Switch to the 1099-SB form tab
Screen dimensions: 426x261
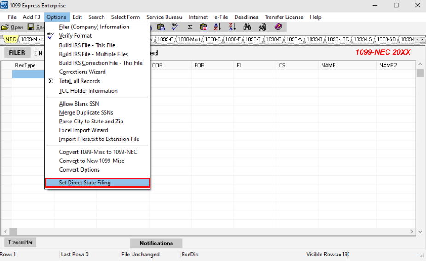tap(386, 39)
